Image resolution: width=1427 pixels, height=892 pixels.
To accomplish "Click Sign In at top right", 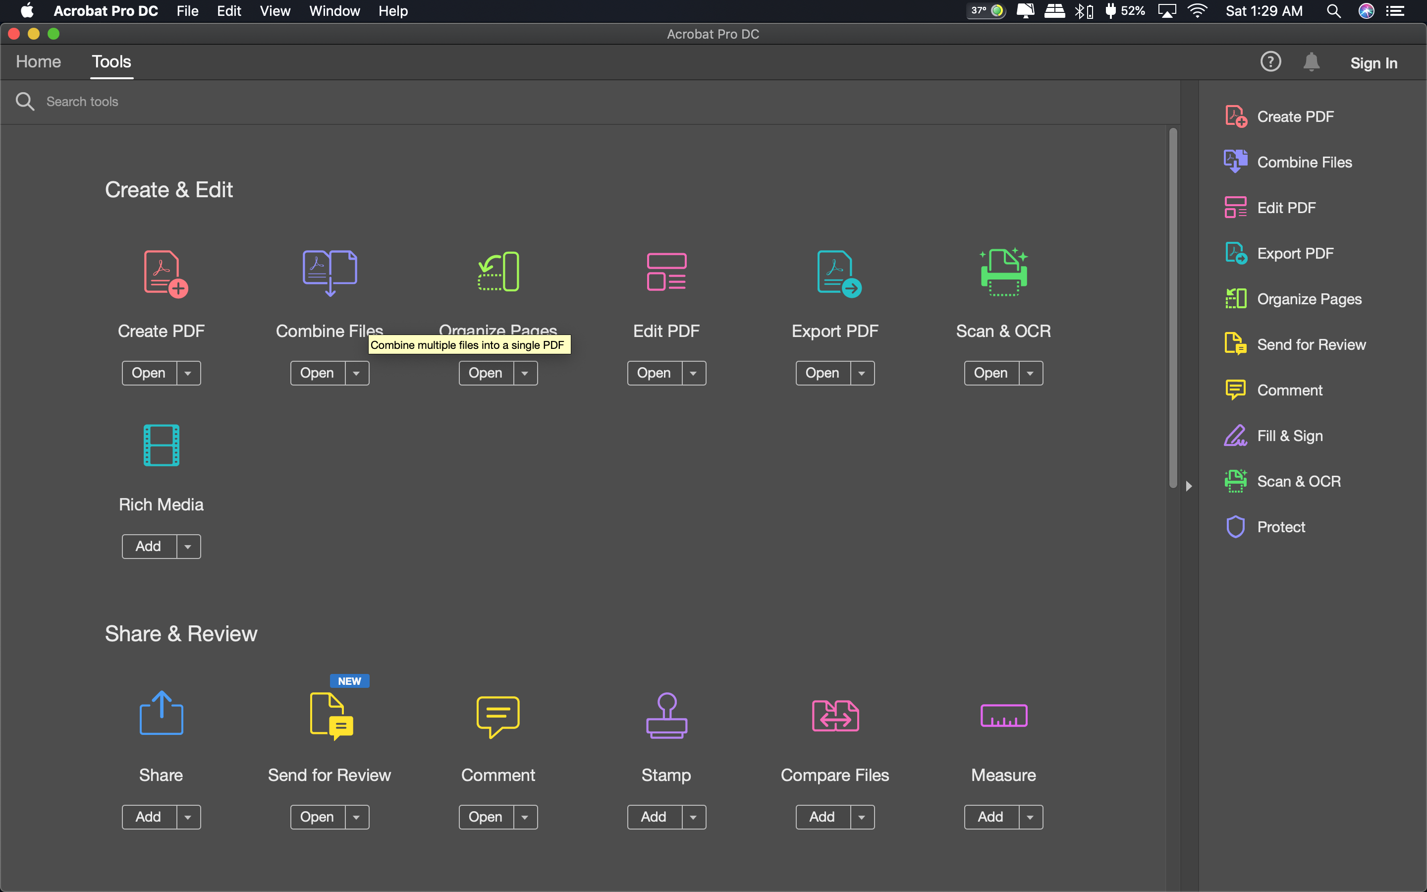I will (1373, 62).
